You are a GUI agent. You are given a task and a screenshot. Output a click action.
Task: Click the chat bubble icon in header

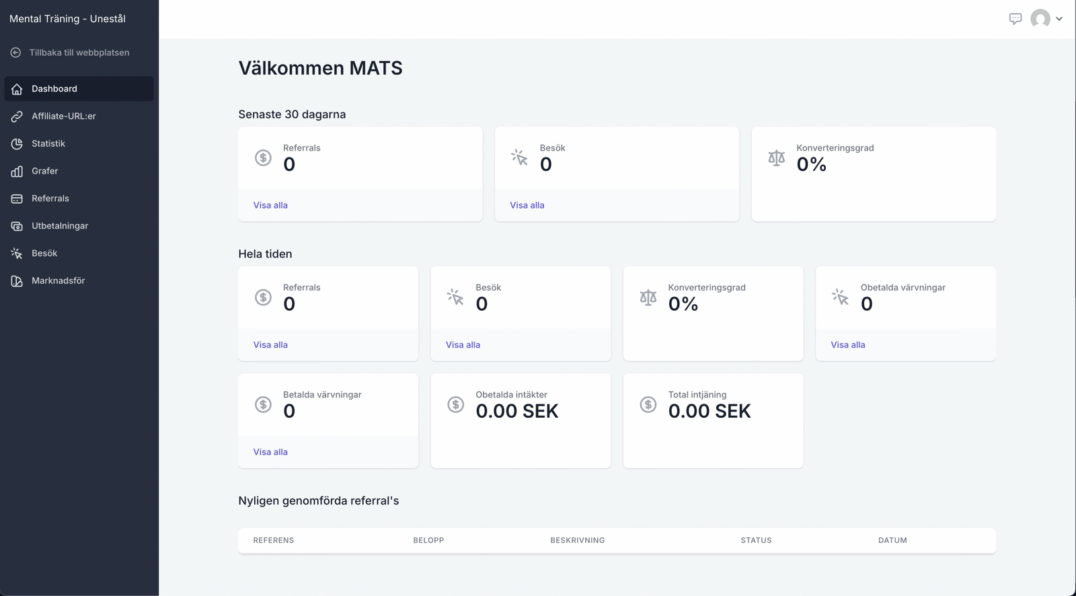pyautogui.click(x=1015, y=19)
